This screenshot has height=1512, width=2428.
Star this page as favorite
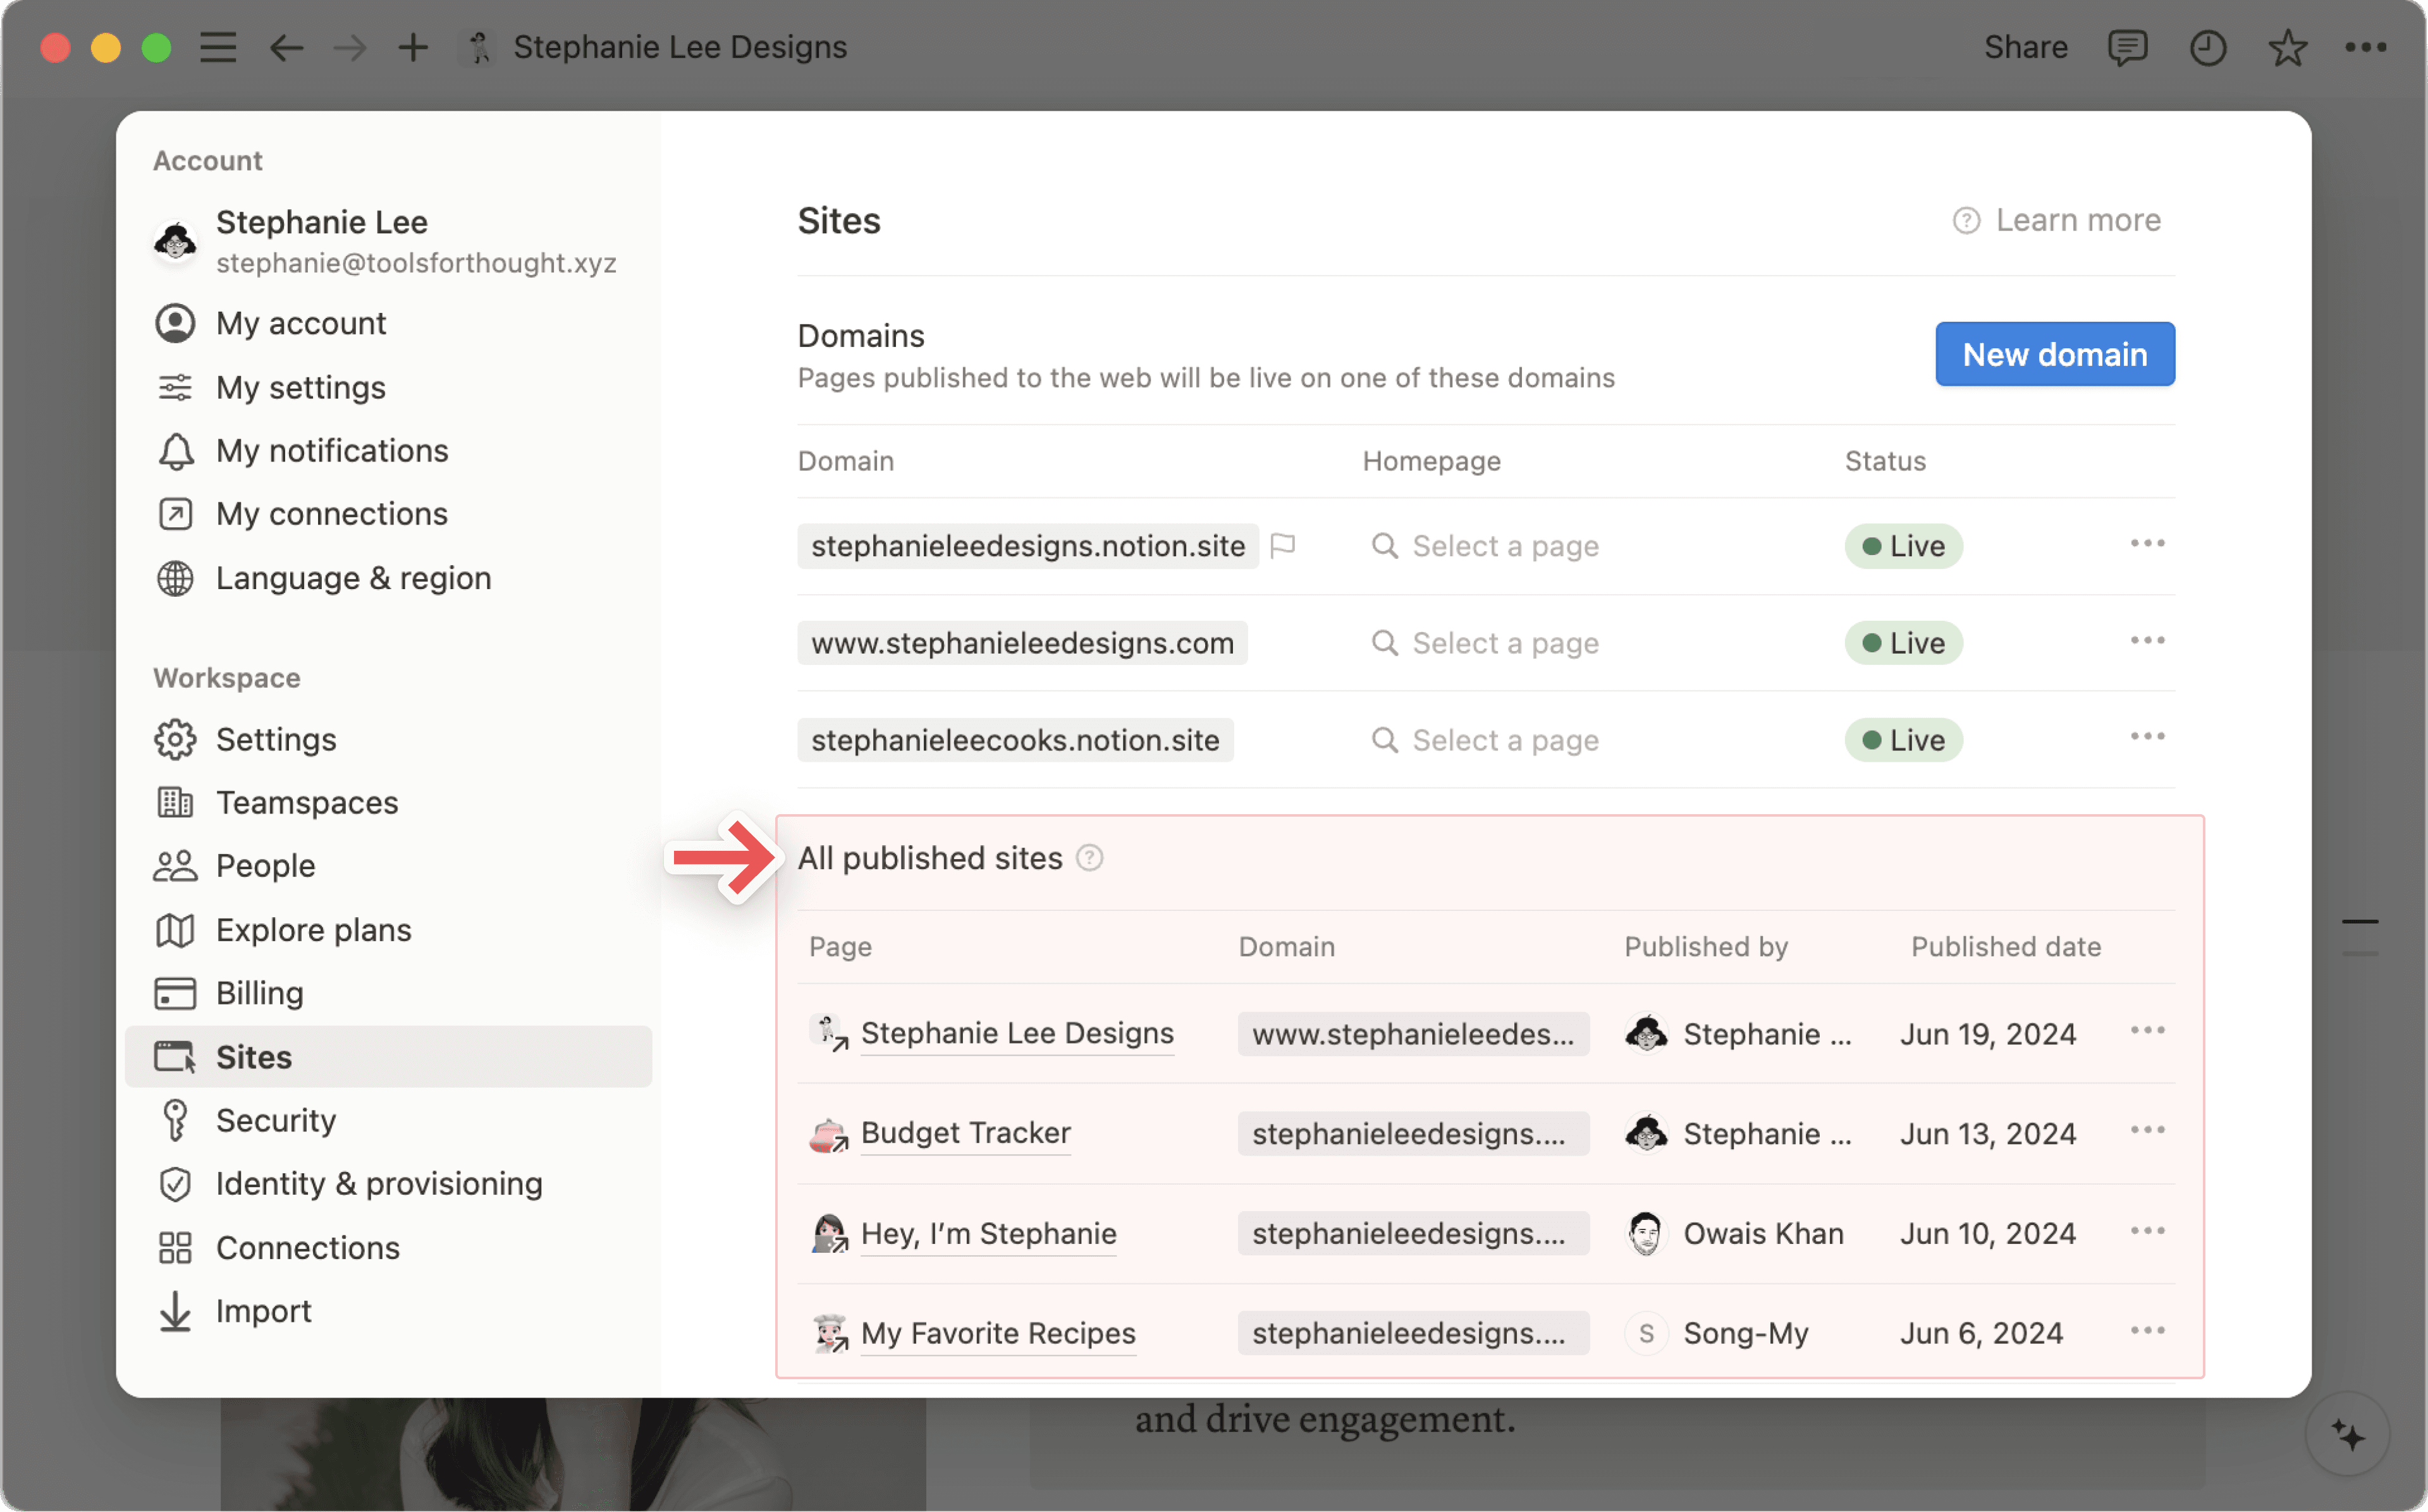[2287, 47]
